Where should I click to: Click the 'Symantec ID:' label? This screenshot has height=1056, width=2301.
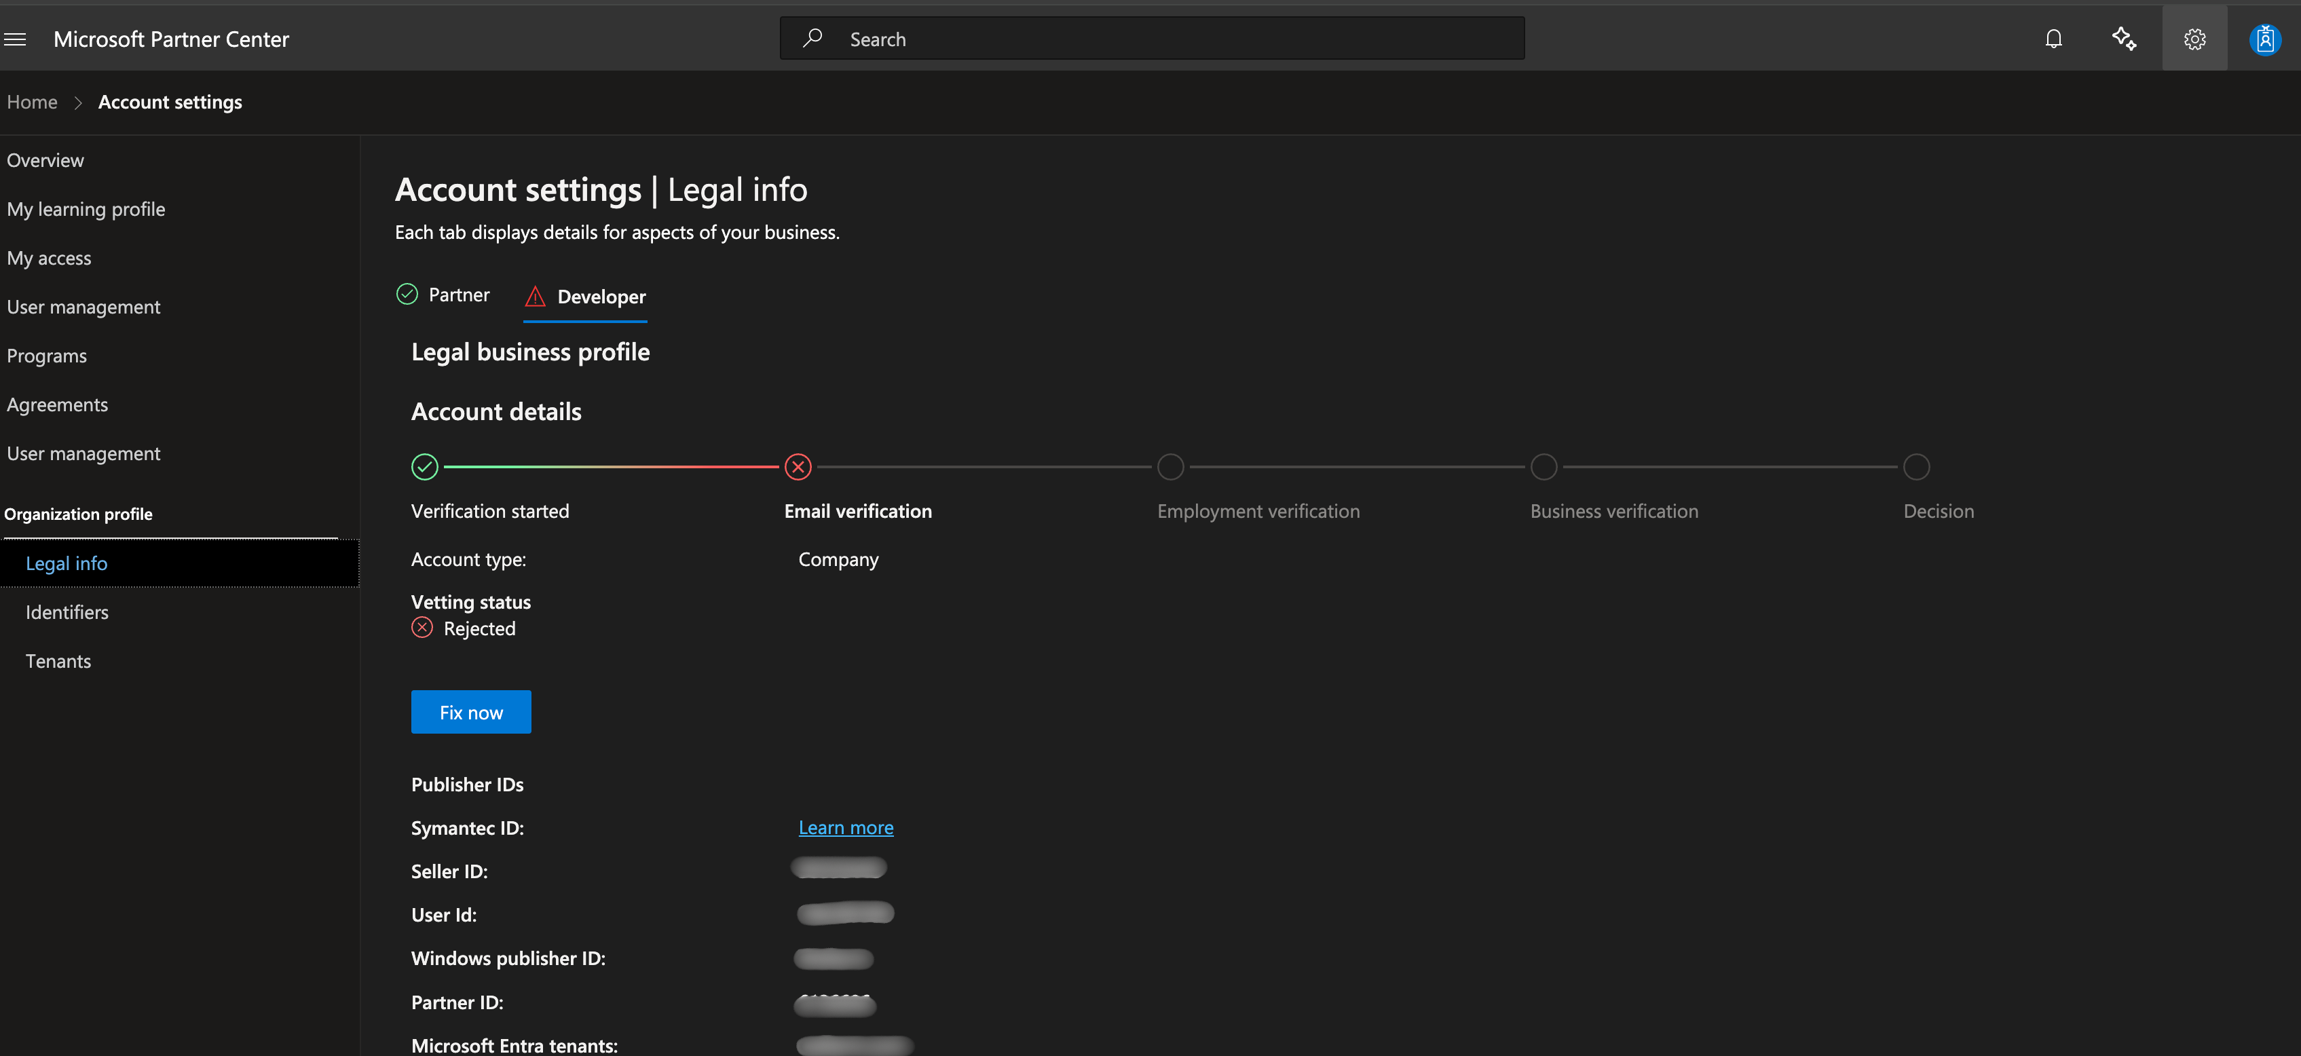(467, 828)
